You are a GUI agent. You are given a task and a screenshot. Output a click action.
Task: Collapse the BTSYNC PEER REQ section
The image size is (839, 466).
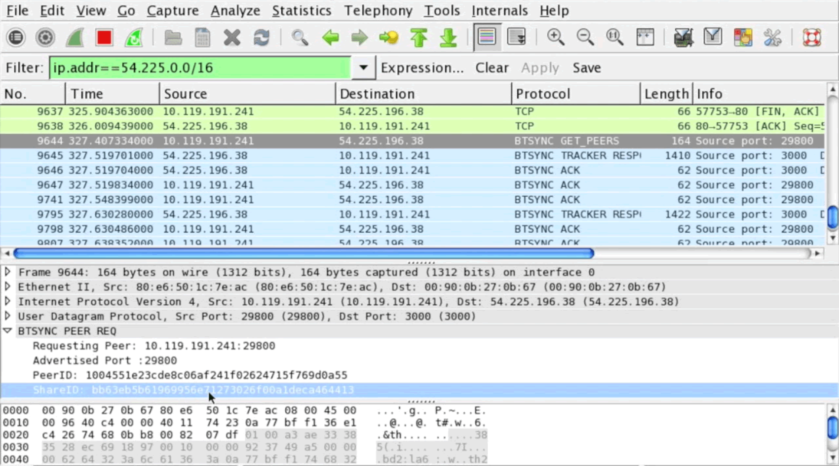[8, 331]
